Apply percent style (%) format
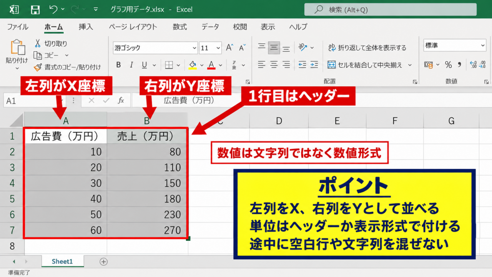The width and height of the screenshot is (492, 277). [x=448, y=65]
